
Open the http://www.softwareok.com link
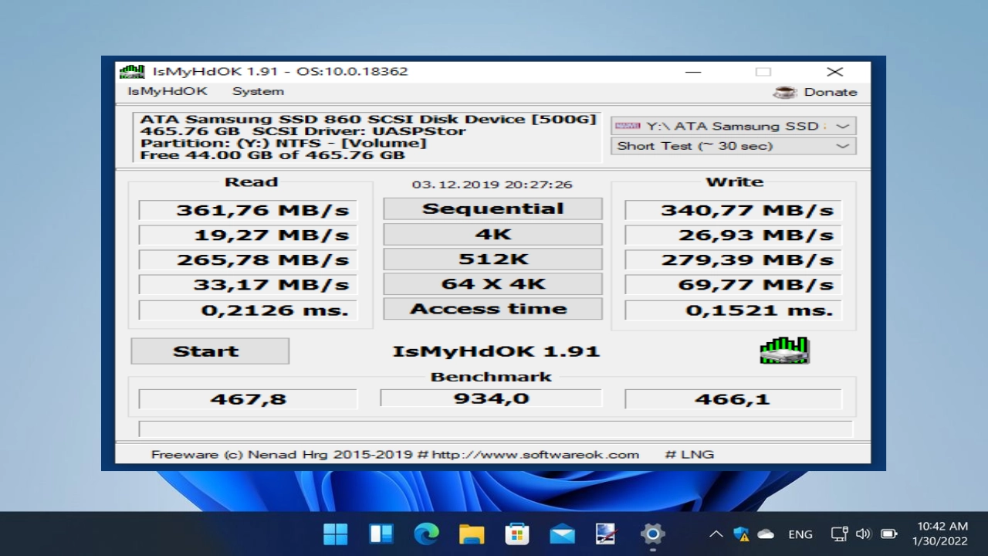(536, 454)
